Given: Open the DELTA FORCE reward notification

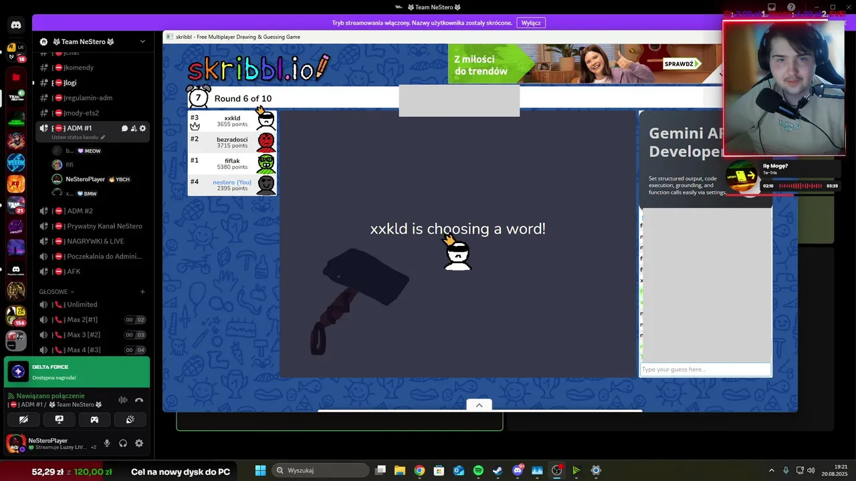Looking at the screenshot, I should point(77,372).
